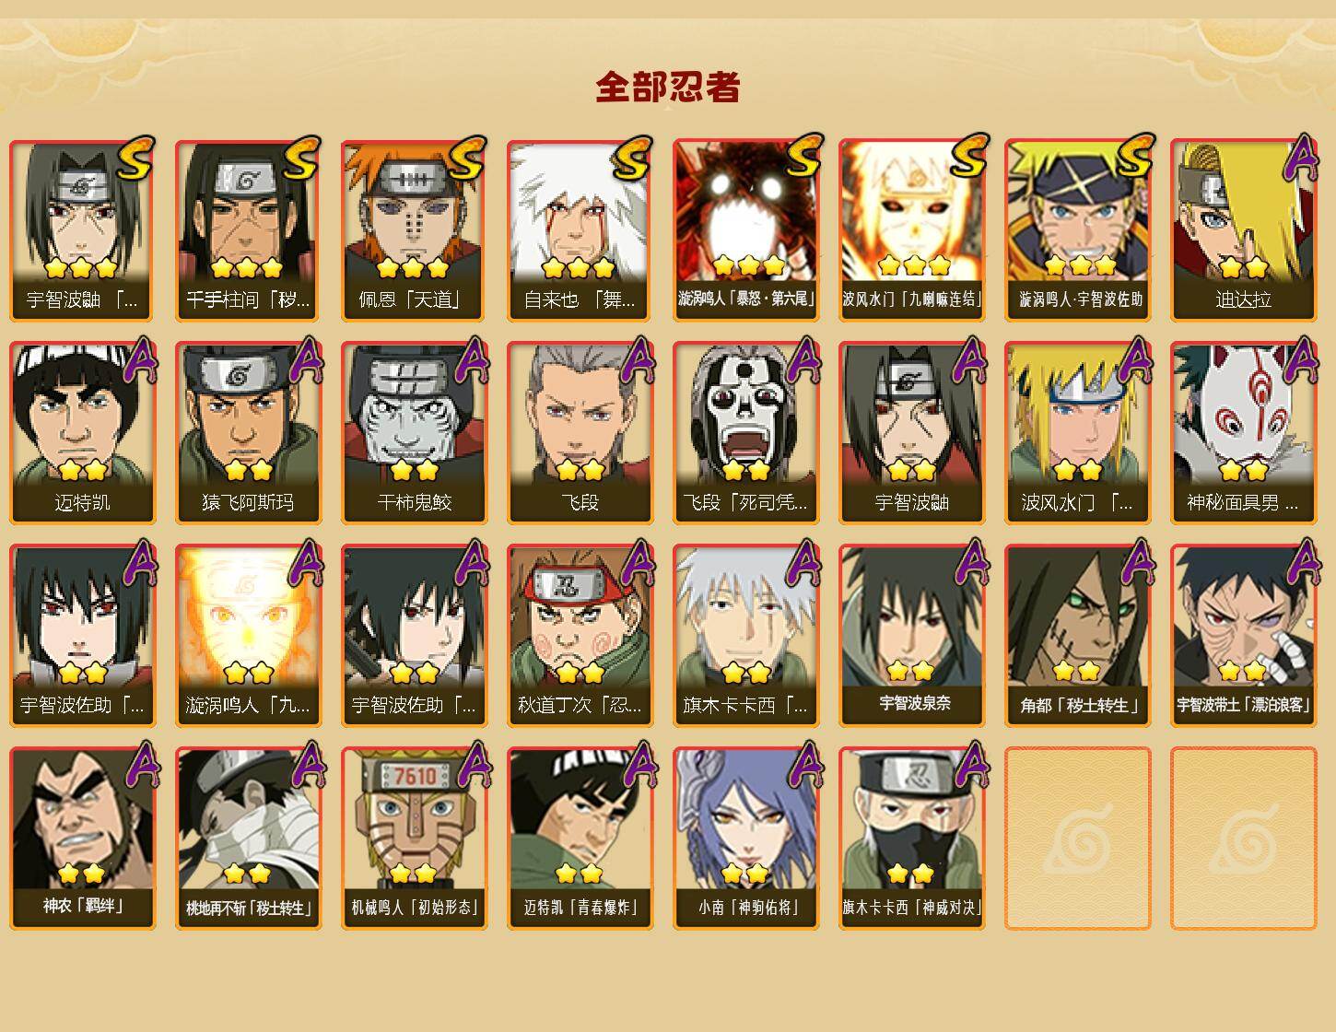Pick the 宇智波泉奈 ninja card
The width and height of the screenshot is (1336, 1032).
(x=911, y=636)
